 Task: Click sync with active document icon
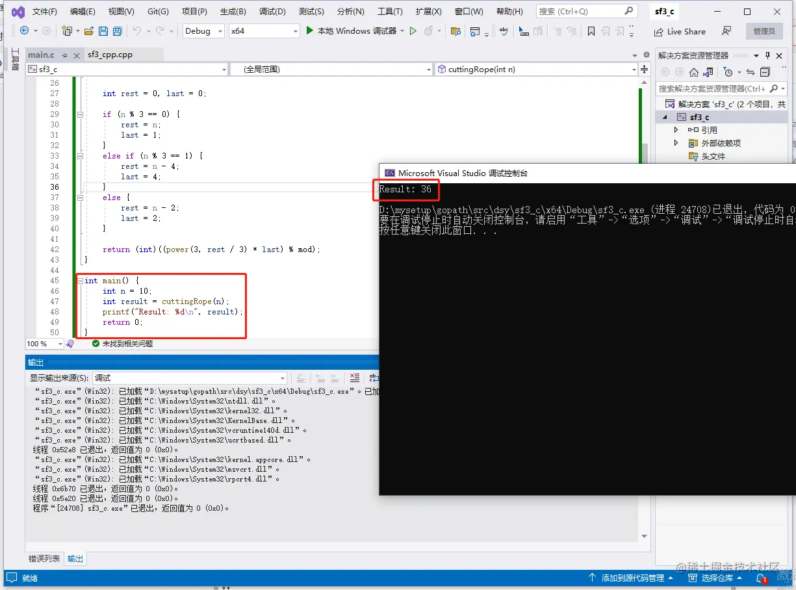point(751,72)
